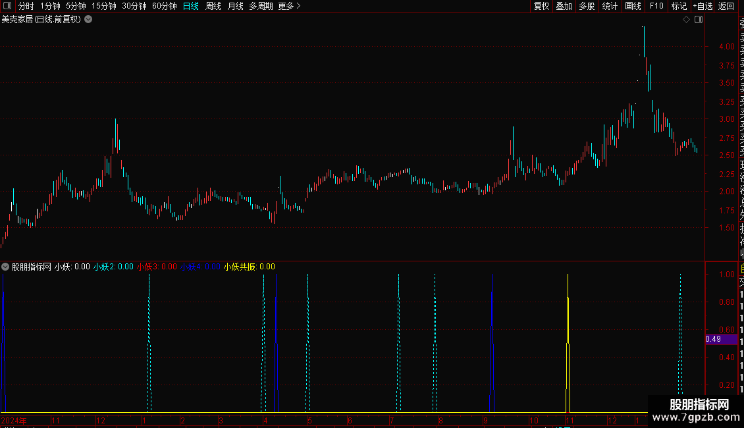Select the 5分钟 period tab
Image resolution: width=744 pixels, height=428 pixels.
point(76,6)
